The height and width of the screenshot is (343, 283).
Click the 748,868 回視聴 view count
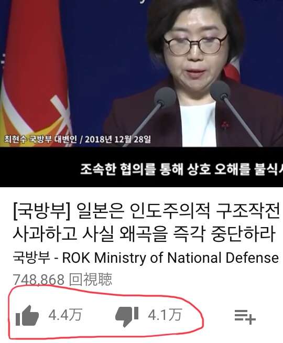62,280
